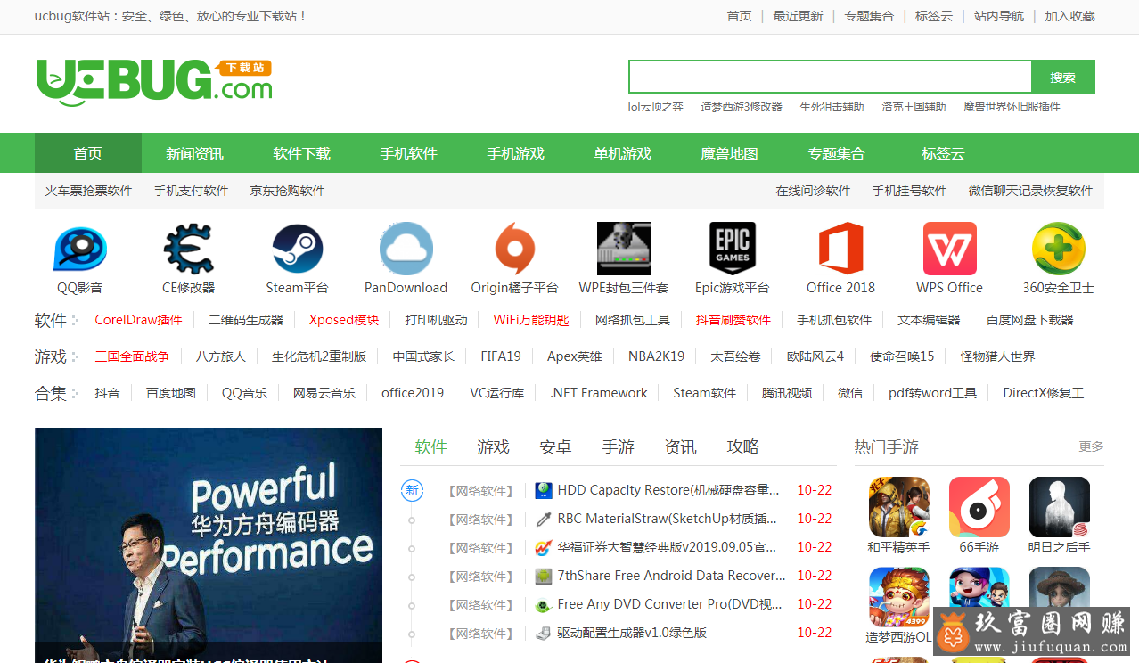This screenshot has width=1139, height=663.
Task: Focus the site search input box
Action: point(831,78)
